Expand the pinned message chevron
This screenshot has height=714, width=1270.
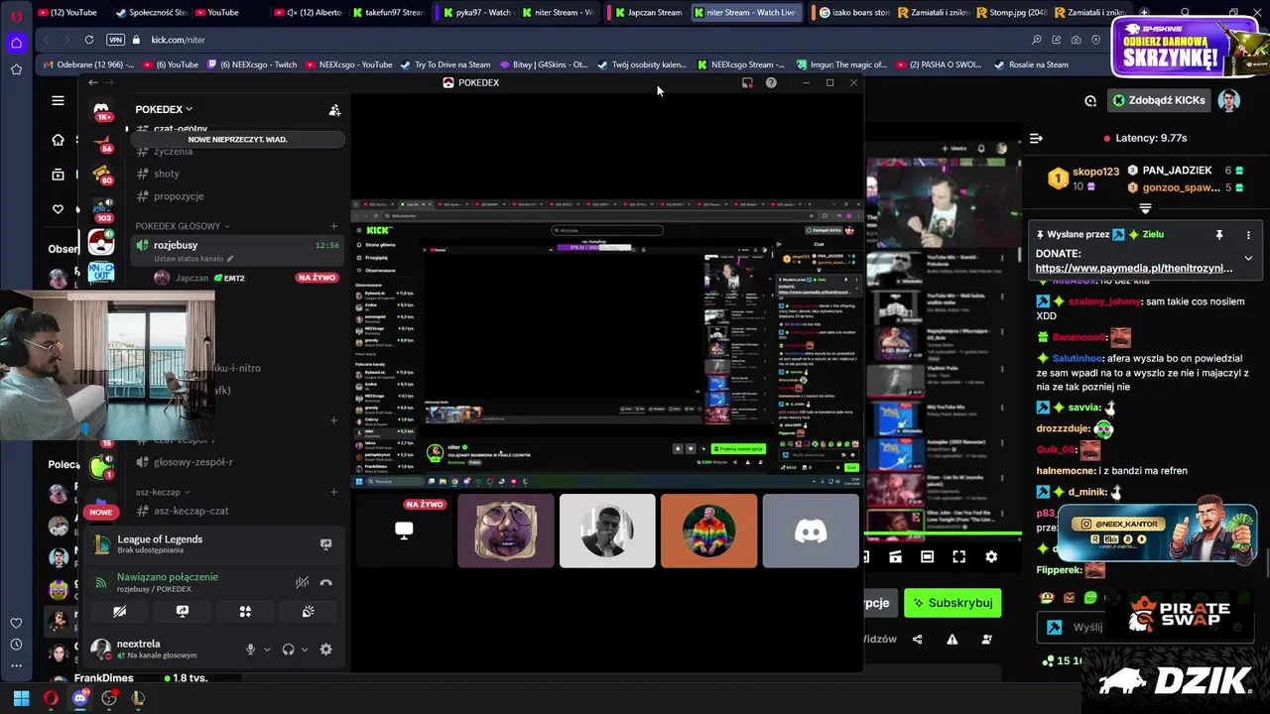pyautogui.click(x=1248, y=258)
